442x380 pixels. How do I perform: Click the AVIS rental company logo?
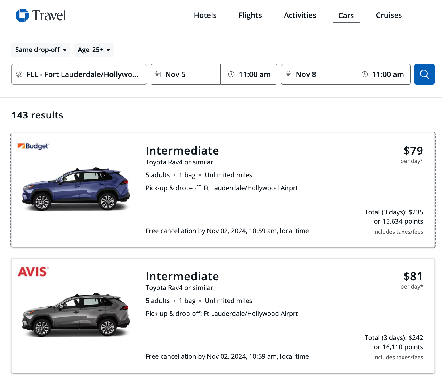(33, 272)
